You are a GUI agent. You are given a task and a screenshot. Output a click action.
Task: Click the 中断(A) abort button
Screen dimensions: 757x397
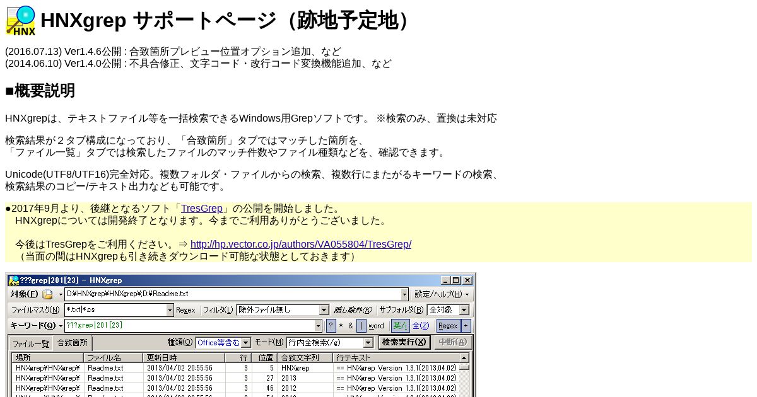click(453, 342)
